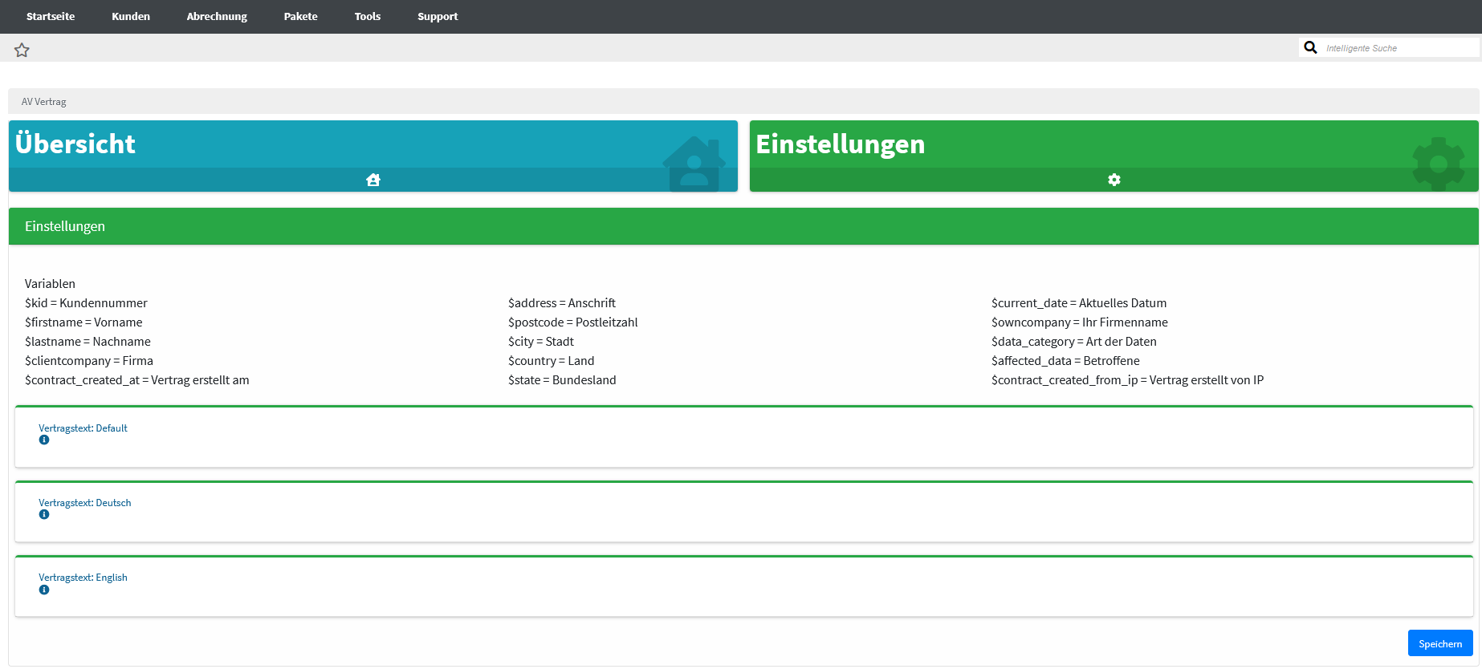Click info icon below Vertragstext: Default

[x=44, y=440]
